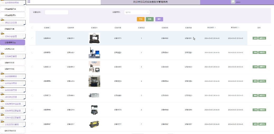The height and width of the screenshot is (134, 274).
Task: Select the highlighted 设备信息列表 menu item
Action: [13, 43]
